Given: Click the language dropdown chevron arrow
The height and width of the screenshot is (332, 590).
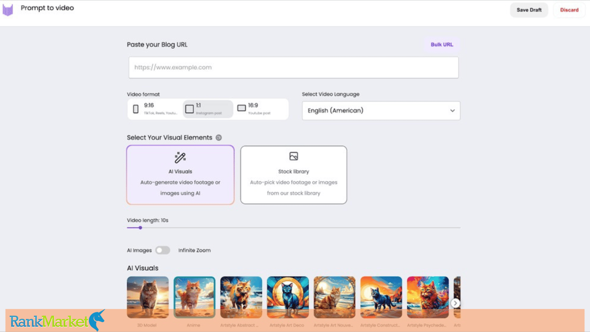Looking at the screenshot, I should tap(452, 111).
